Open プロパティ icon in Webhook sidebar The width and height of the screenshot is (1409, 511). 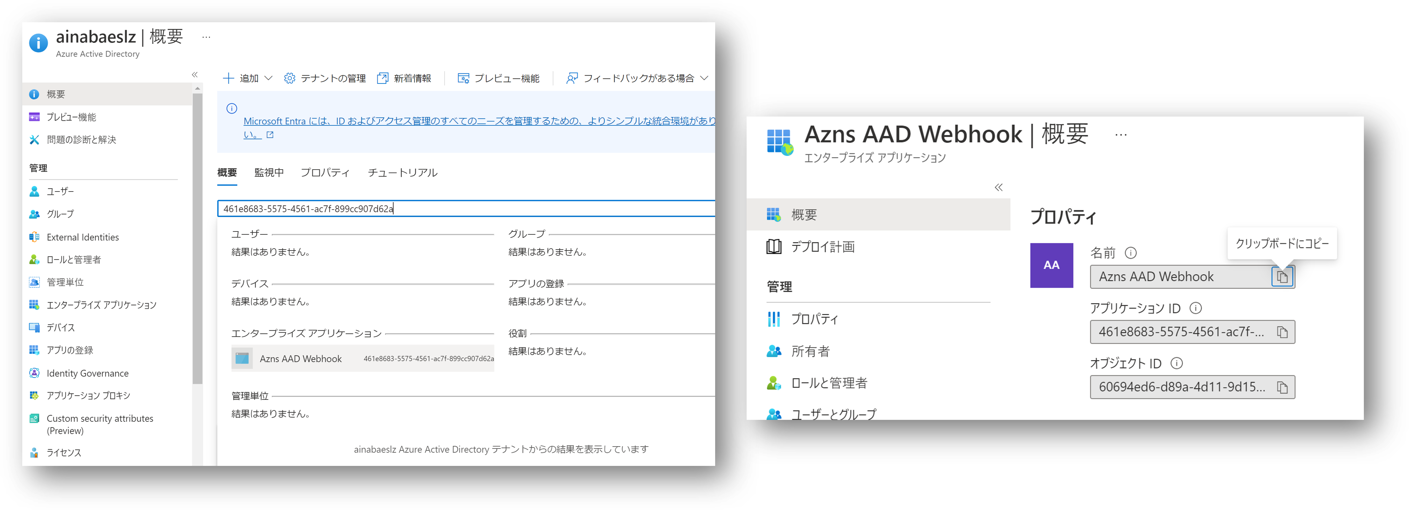[774, 319]
